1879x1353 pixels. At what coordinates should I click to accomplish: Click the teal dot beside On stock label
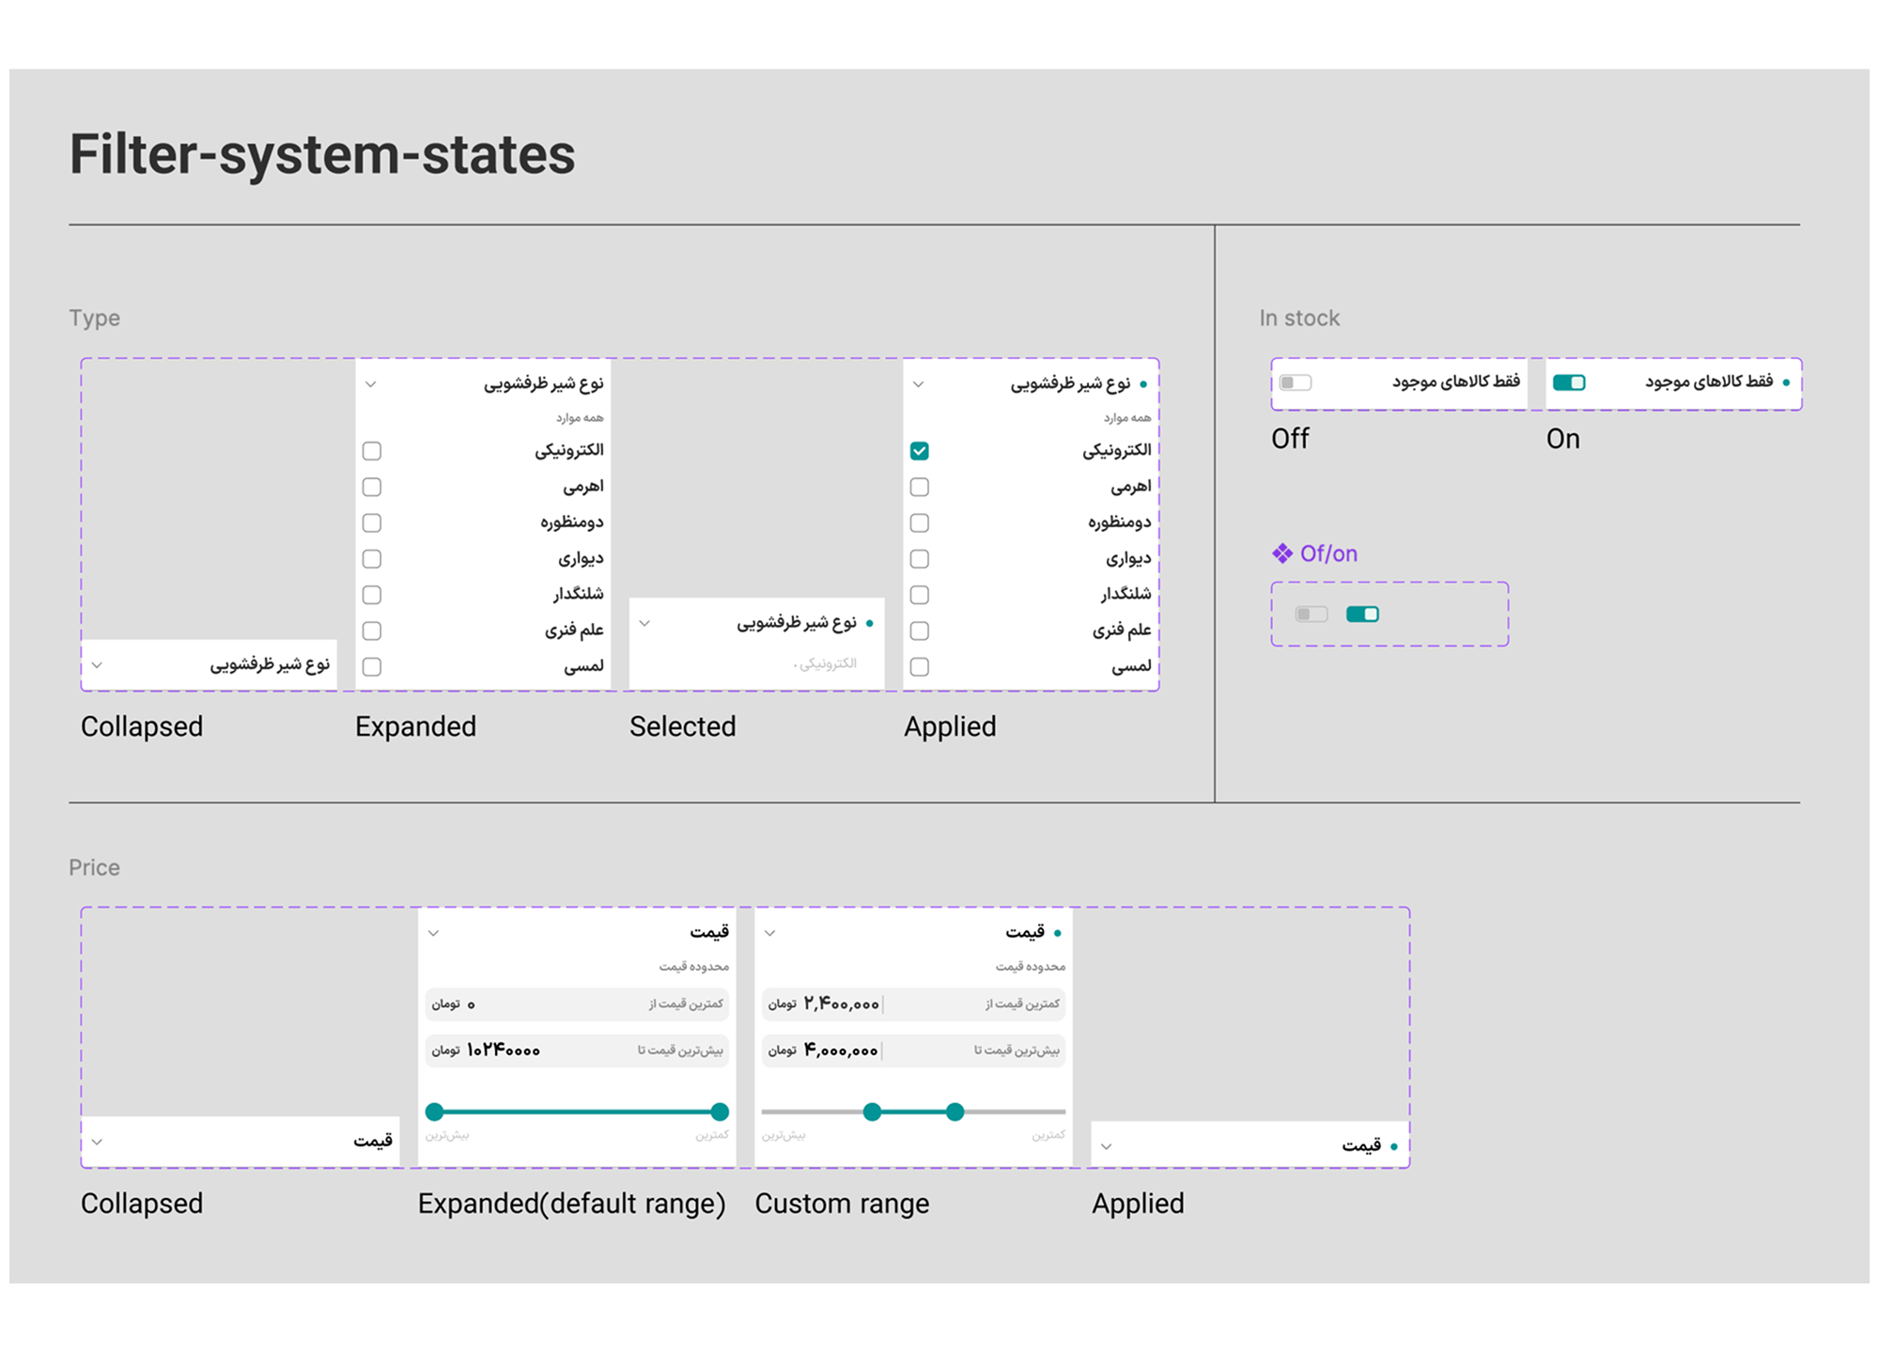point(1786,382)
